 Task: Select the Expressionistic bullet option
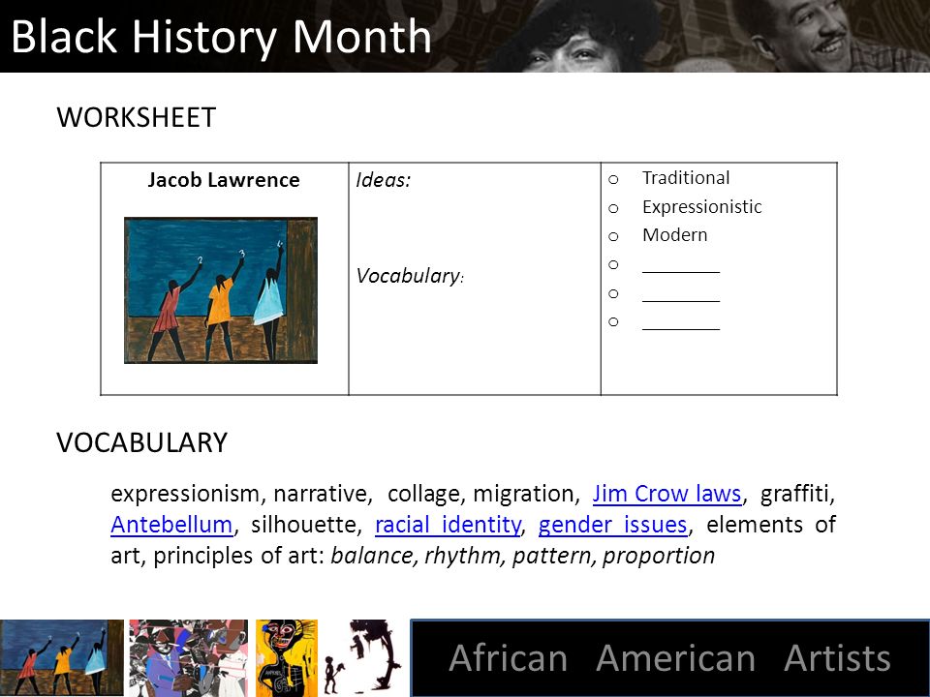tap(701, 207)
